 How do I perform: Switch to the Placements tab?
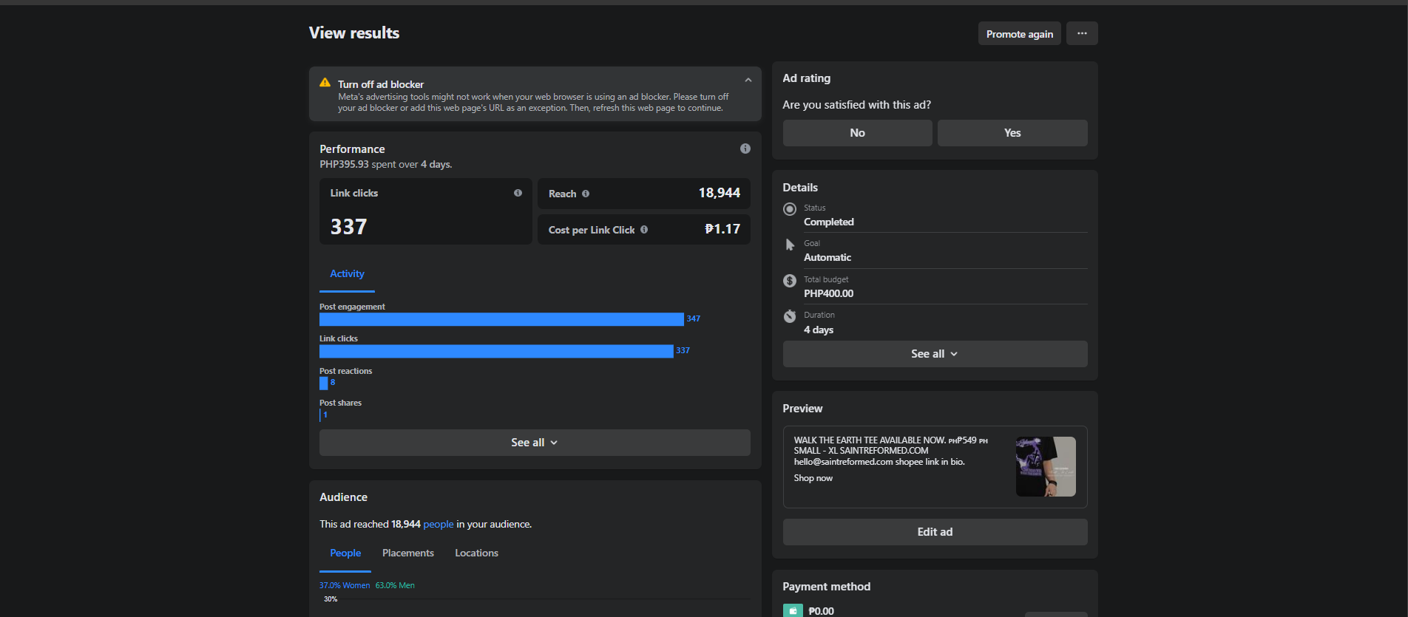pyautogui.click(x=408, y=553)
